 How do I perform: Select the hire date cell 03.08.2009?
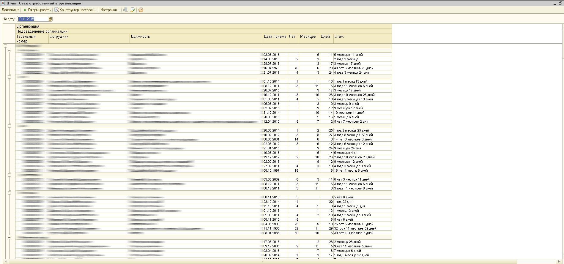(275, 180)
